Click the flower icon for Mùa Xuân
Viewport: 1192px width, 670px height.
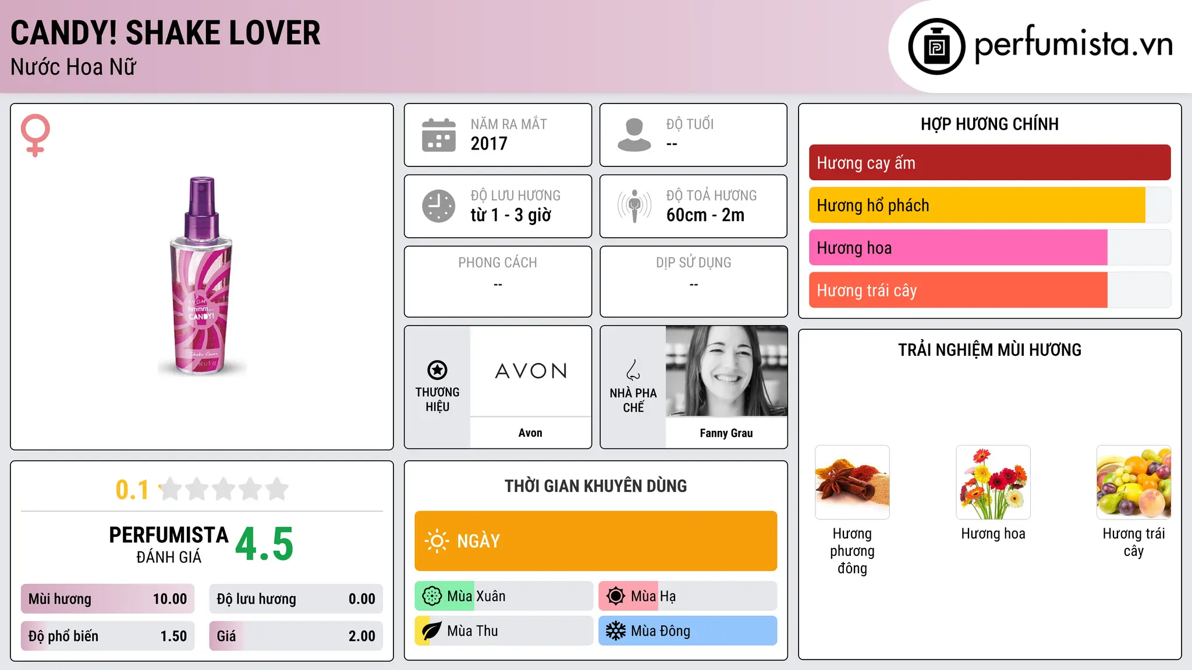[x=432, y=596]
